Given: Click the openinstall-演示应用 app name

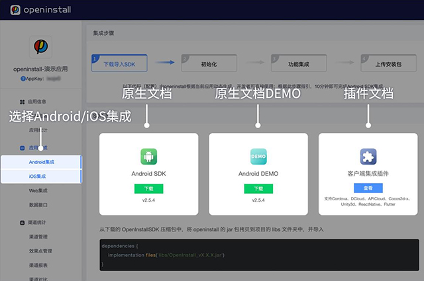Looking at the screenshot, I should coord(40,69).
